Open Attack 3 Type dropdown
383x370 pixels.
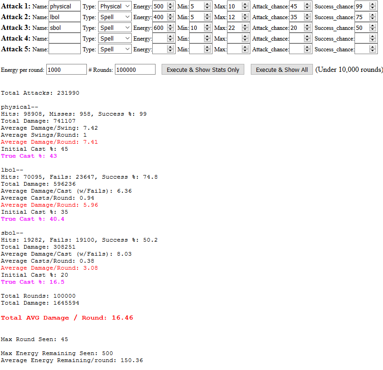coord(115,28)
